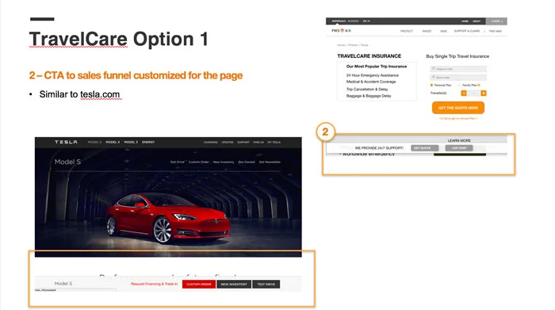
Task: Select the Personal Plan radio button
Action: [x=431, y=85]
